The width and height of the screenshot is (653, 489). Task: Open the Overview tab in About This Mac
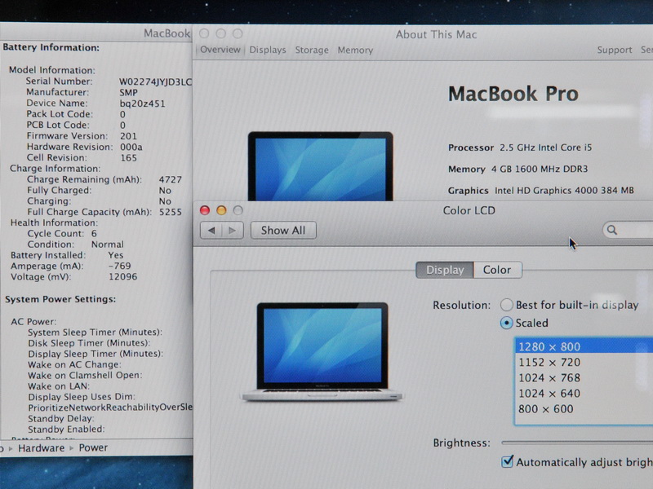pyautogui.click(x=220, y=50)
